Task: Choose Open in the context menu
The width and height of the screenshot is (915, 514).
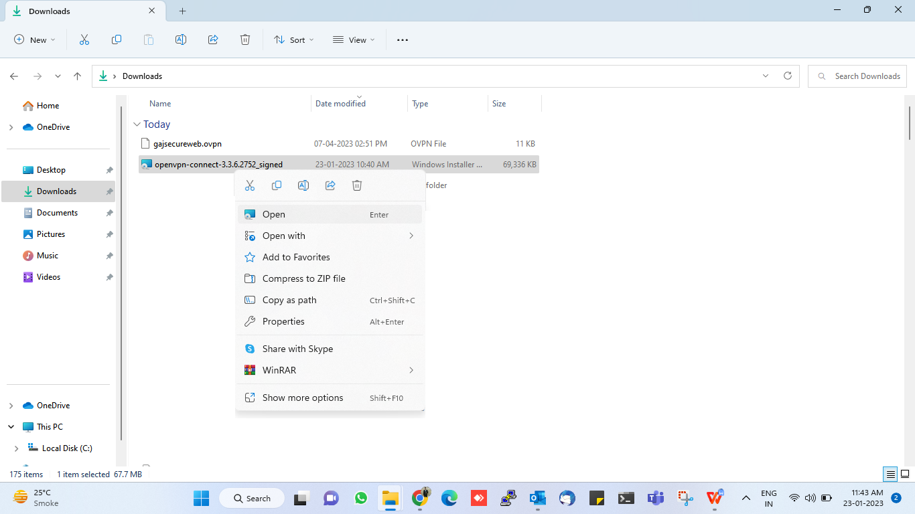Action: [x=330, y=214]
